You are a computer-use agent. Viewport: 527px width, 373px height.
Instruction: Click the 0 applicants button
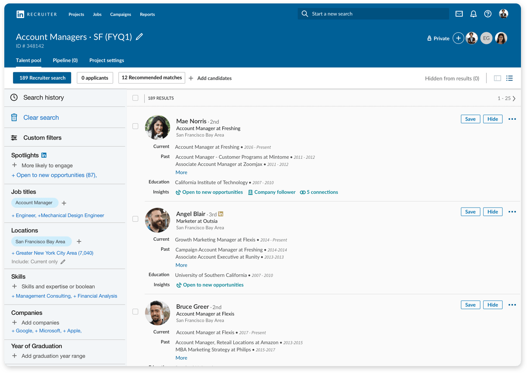pyautogui.click(x=95, y=78)
